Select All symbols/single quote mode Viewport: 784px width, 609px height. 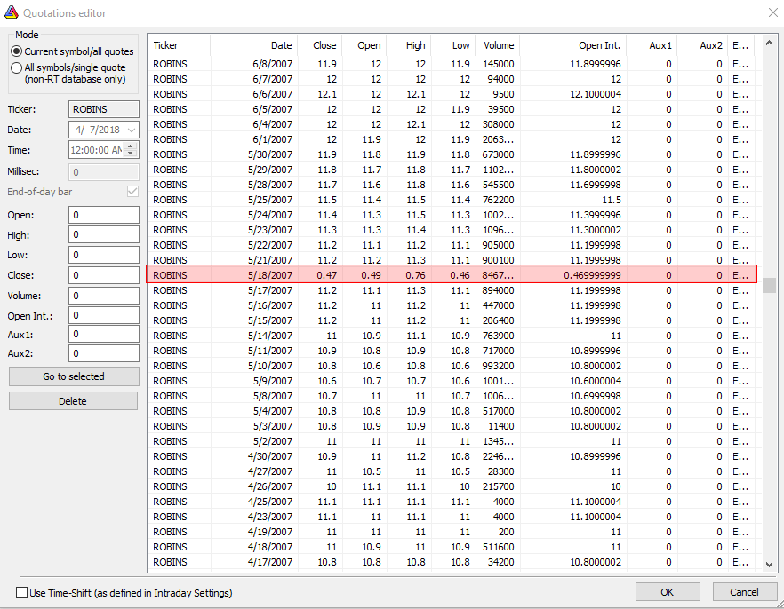pos(17,67)
